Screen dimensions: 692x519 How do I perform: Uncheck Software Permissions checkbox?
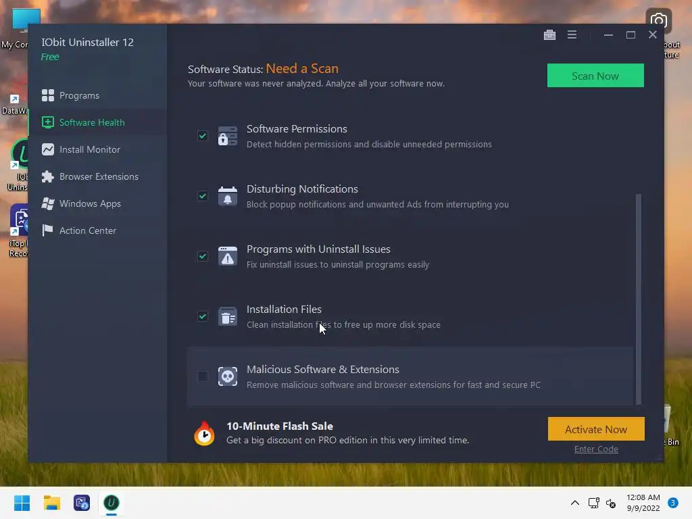point(203,136)
